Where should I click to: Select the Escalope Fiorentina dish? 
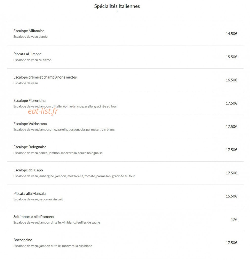coord(125,103)
